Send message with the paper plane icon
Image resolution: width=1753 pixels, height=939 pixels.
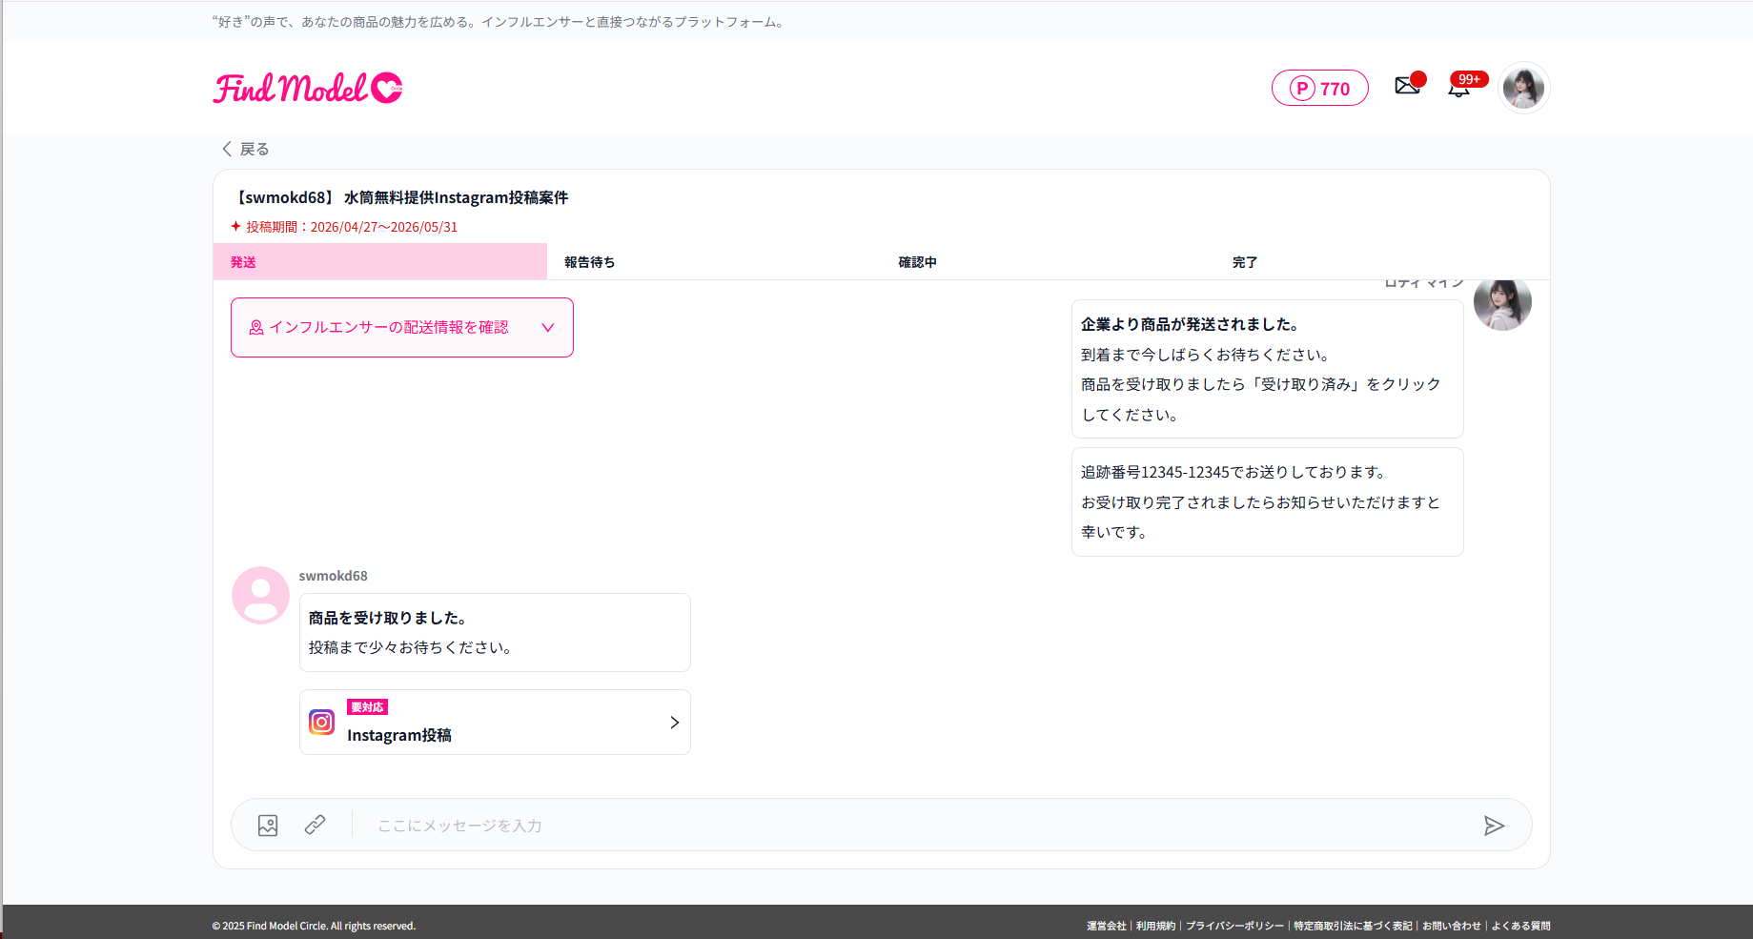1494,826
